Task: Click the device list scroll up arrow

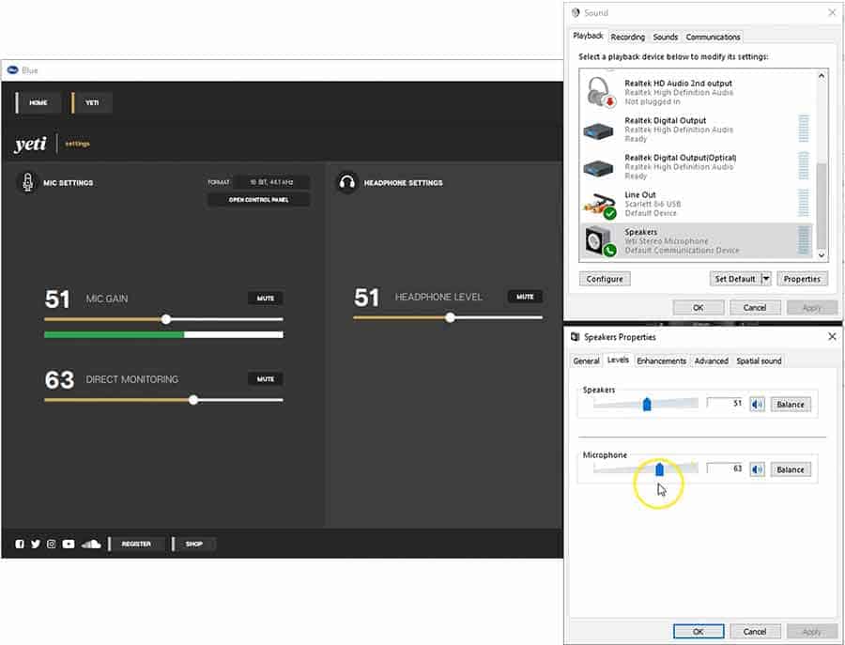Action: [821, 76]
